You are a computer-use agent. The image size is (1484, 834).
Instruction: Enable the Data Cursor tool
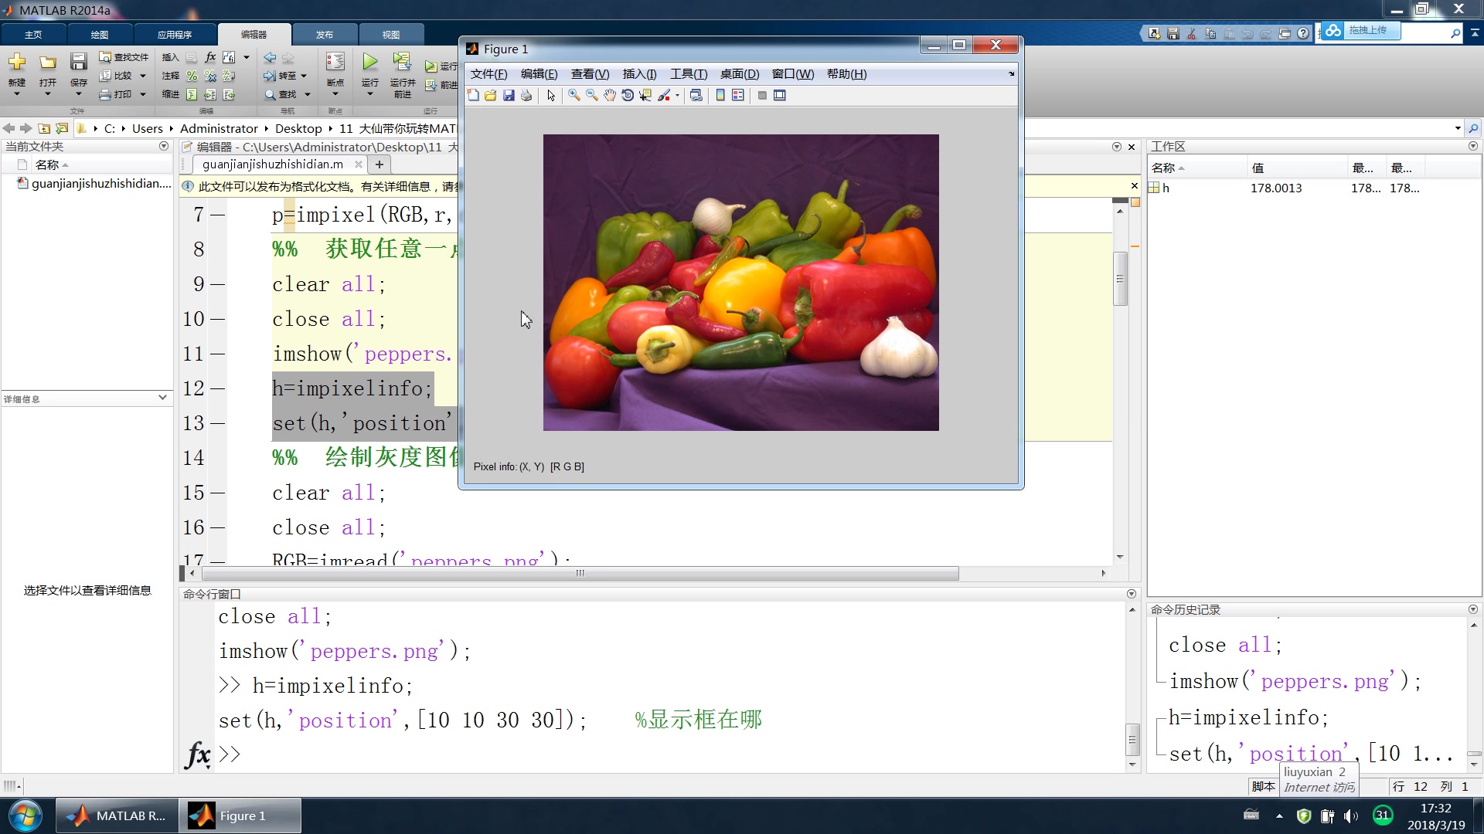coord(645,95)
